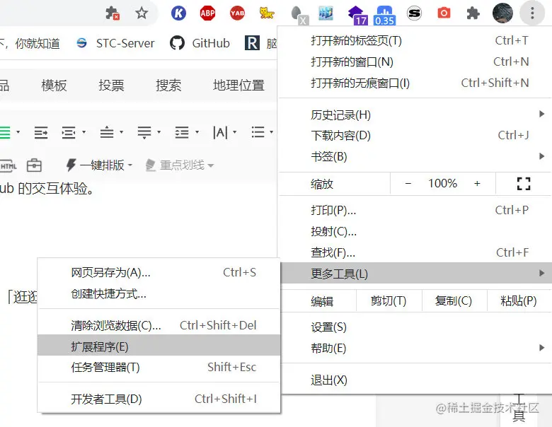
Task: Click the blocked extension puzzle icon in address bar
Action: point(113,13)
